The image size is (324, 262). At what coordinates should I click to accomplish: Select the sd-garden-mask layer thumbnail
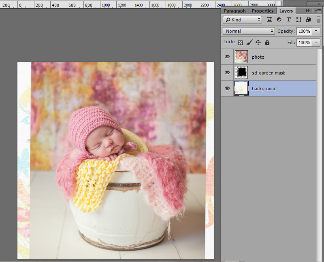click(241, 72)
